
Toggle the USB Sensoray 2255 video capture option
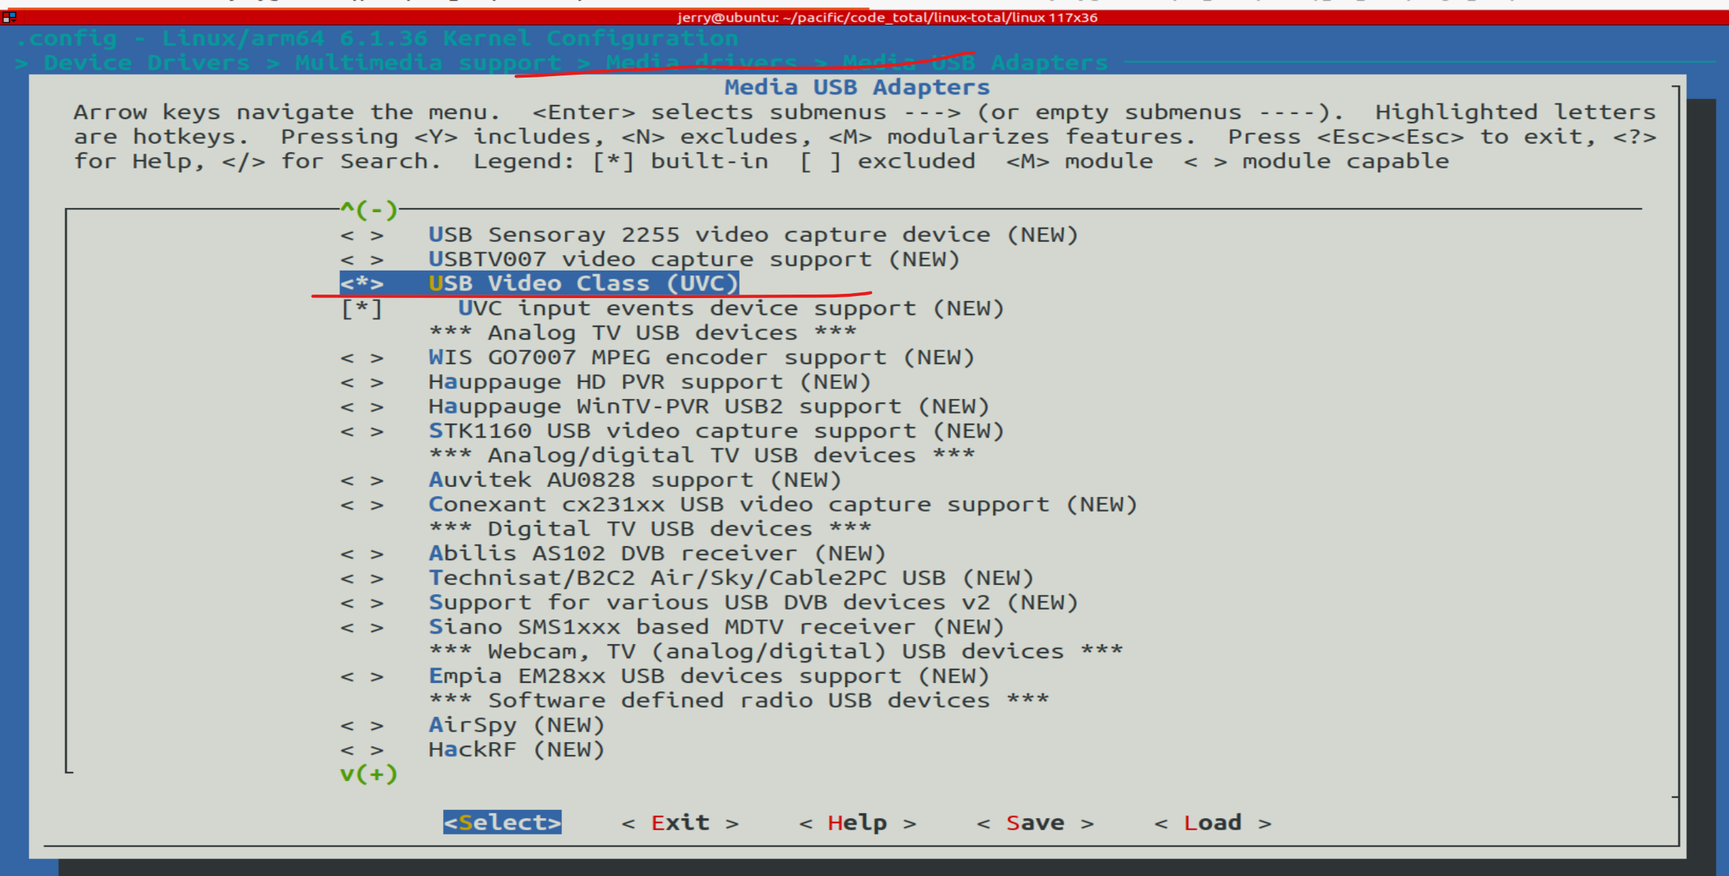pos(362,235)
